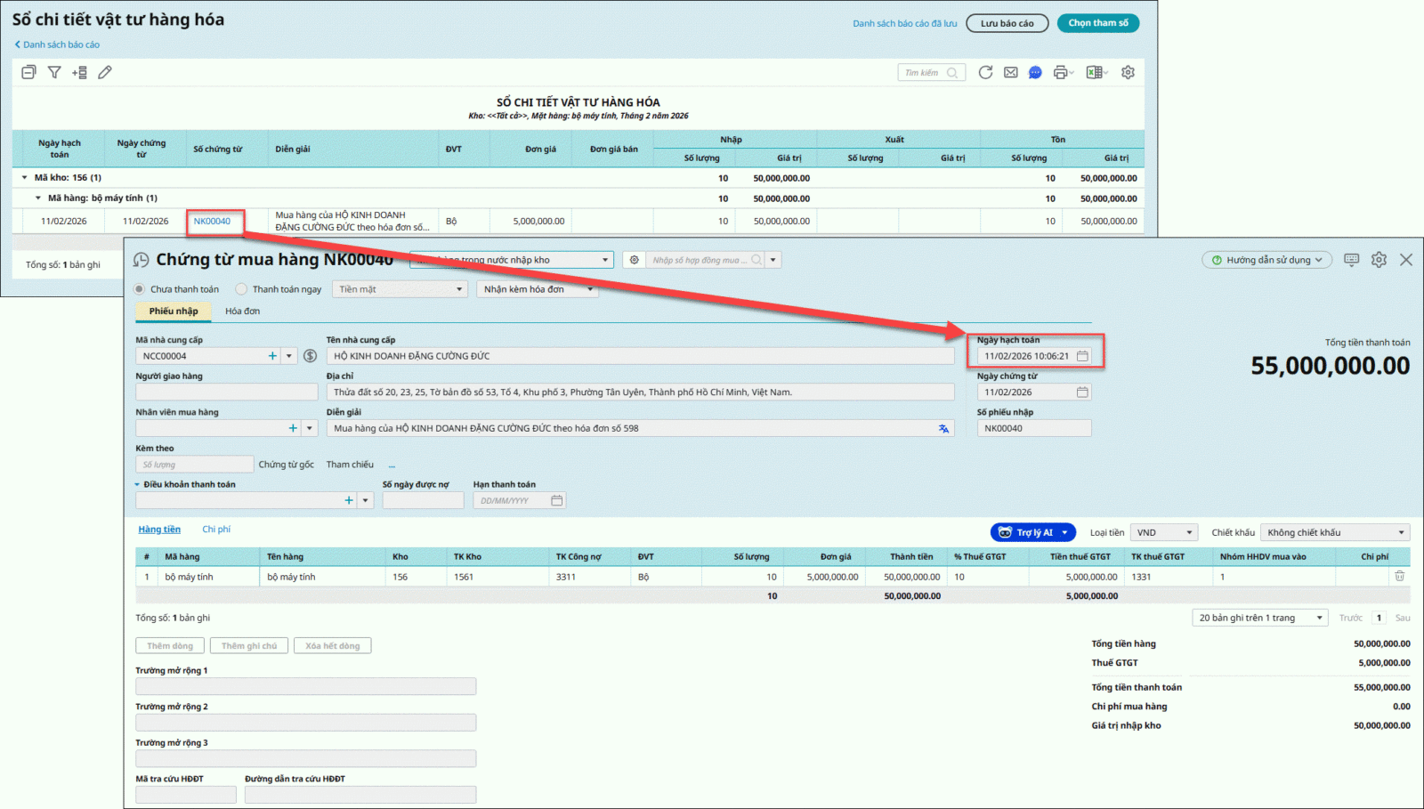Click the Người giao hàng input field
Image resolution: width=1424 pixels, height=809 pixels.
(226, 392)
